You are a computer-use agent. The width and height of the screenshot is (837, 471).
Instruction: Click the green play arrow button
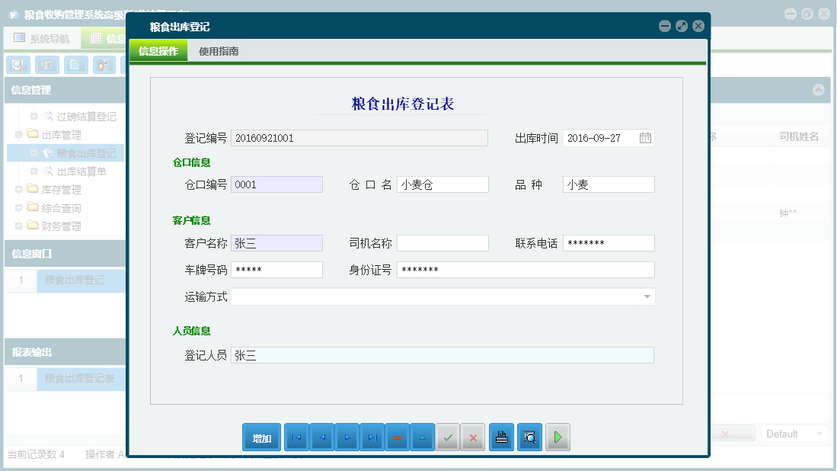click(x=557, y=437)
